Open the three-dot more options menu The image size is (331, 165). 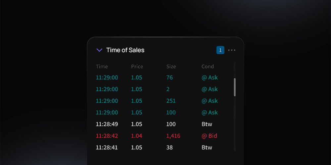pos(232,50)
